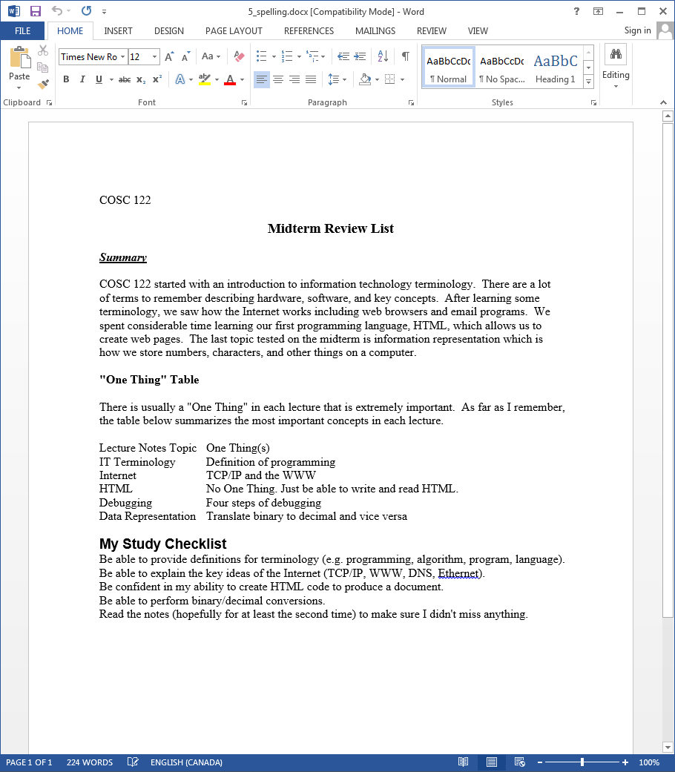Open the Change Case dropdown
Viewport: 675px width, 772px height.
click(211, 56)
